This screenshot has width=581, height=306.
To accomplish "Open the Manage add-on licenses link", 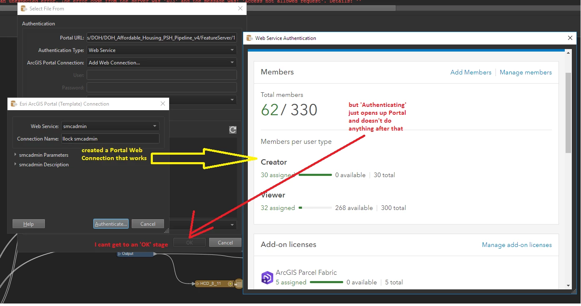I will pos(517,245).
